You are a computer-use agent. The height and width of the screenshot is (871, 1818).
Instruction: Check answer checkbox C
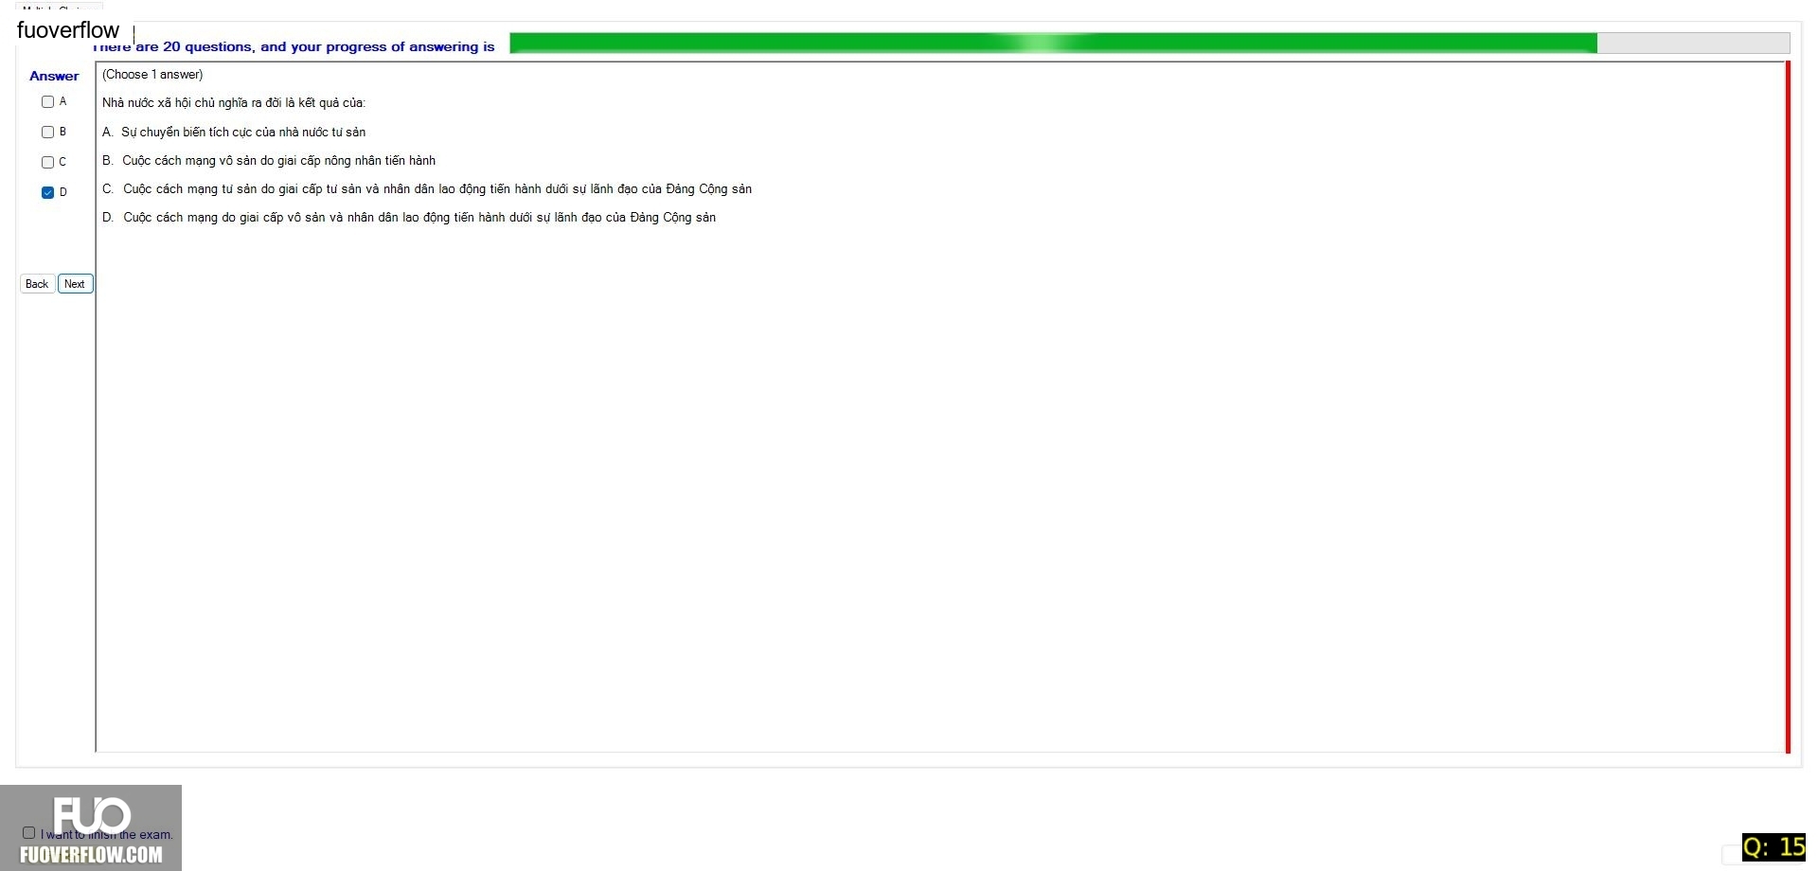(x=47, y=163)
